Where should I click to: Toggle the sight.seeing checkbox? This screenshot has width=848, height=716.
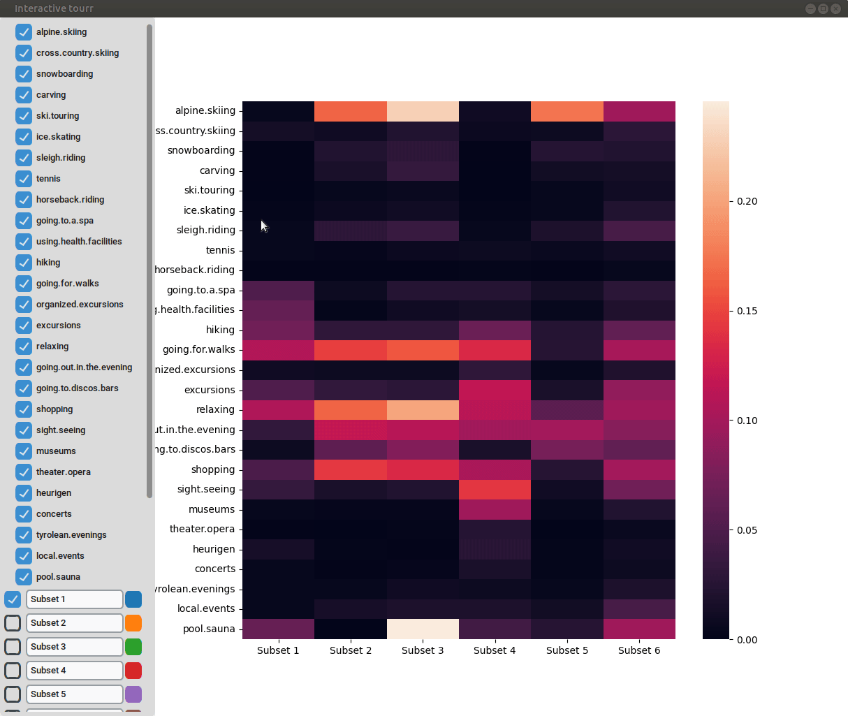click(24, 430)
